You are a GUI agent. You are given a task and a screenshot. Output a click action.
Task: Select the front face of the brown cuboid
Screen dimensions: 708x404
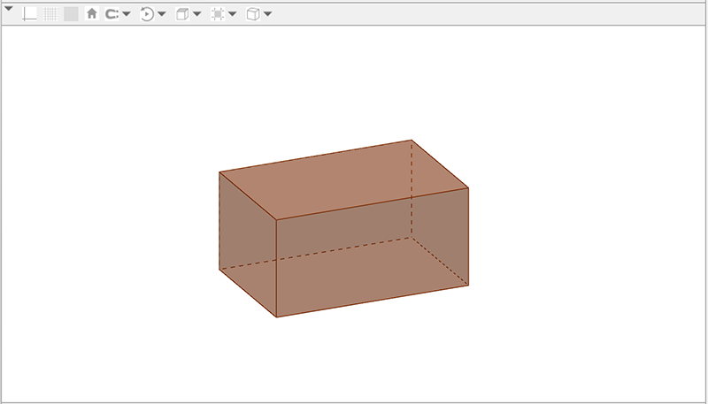372,253
